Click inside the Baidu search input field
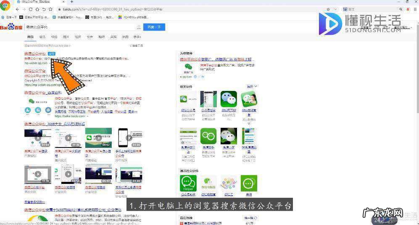The image size is (419, 225). point(80,27)
